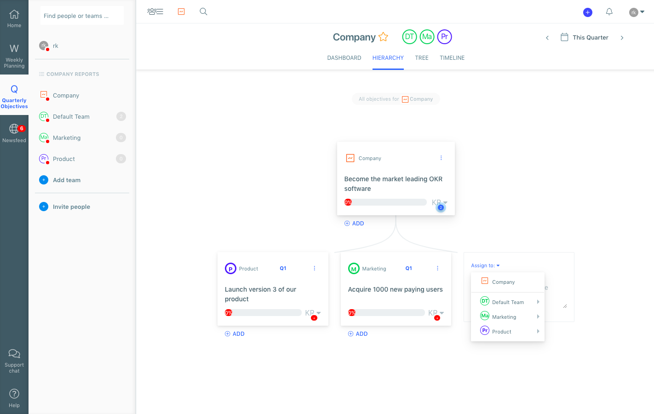Open 'Become the market leading OKR software' objective

[x=393, y=184]
